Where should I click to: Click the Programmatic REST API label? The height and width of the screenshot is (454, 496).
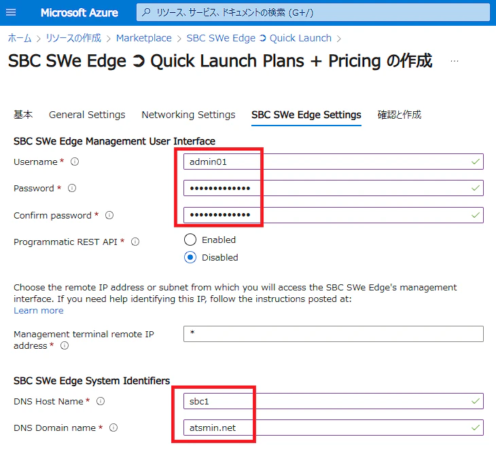65,242
